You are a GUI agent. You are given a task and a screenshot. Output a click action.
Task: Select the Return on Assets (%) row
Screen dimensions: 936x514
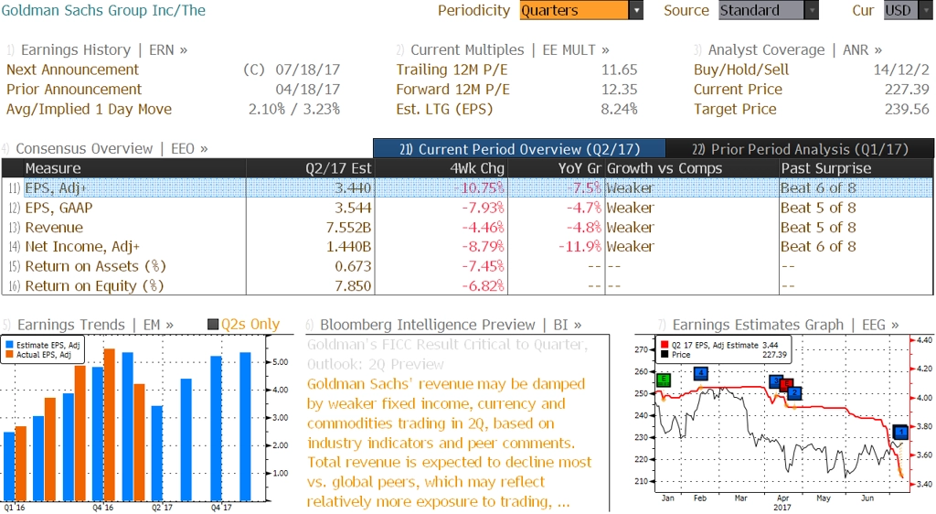(x=467, y=266)
